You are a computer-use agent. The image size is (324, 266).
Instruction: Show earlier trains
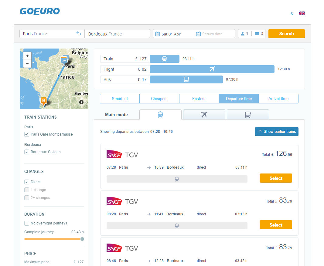click(277, 131)
